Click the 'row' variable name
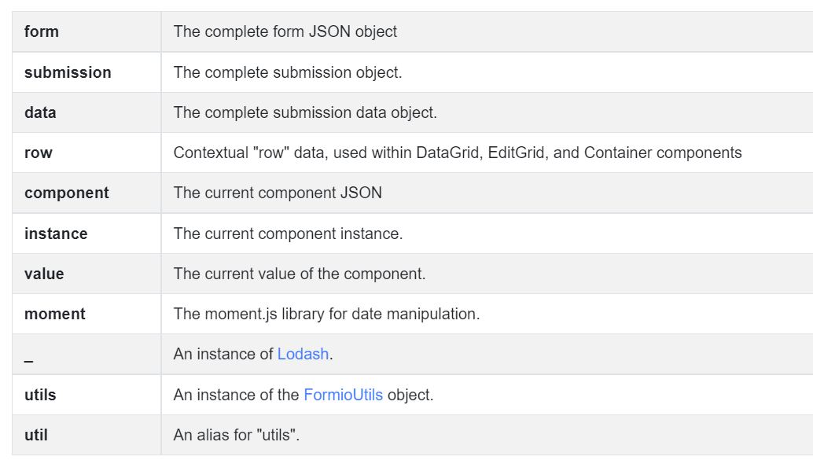Screen dimensions: 813x475 (39, 153)
